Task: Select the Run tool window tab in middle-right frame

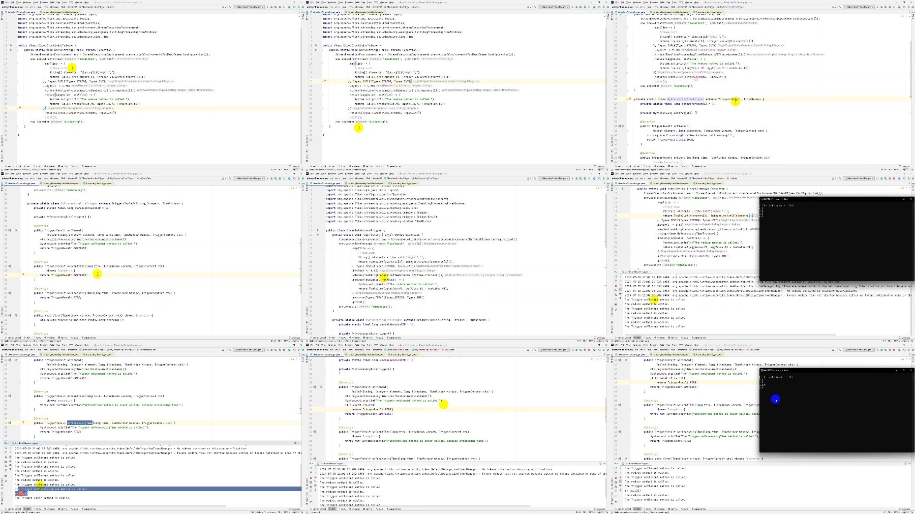Action: [x=637, y=338]
